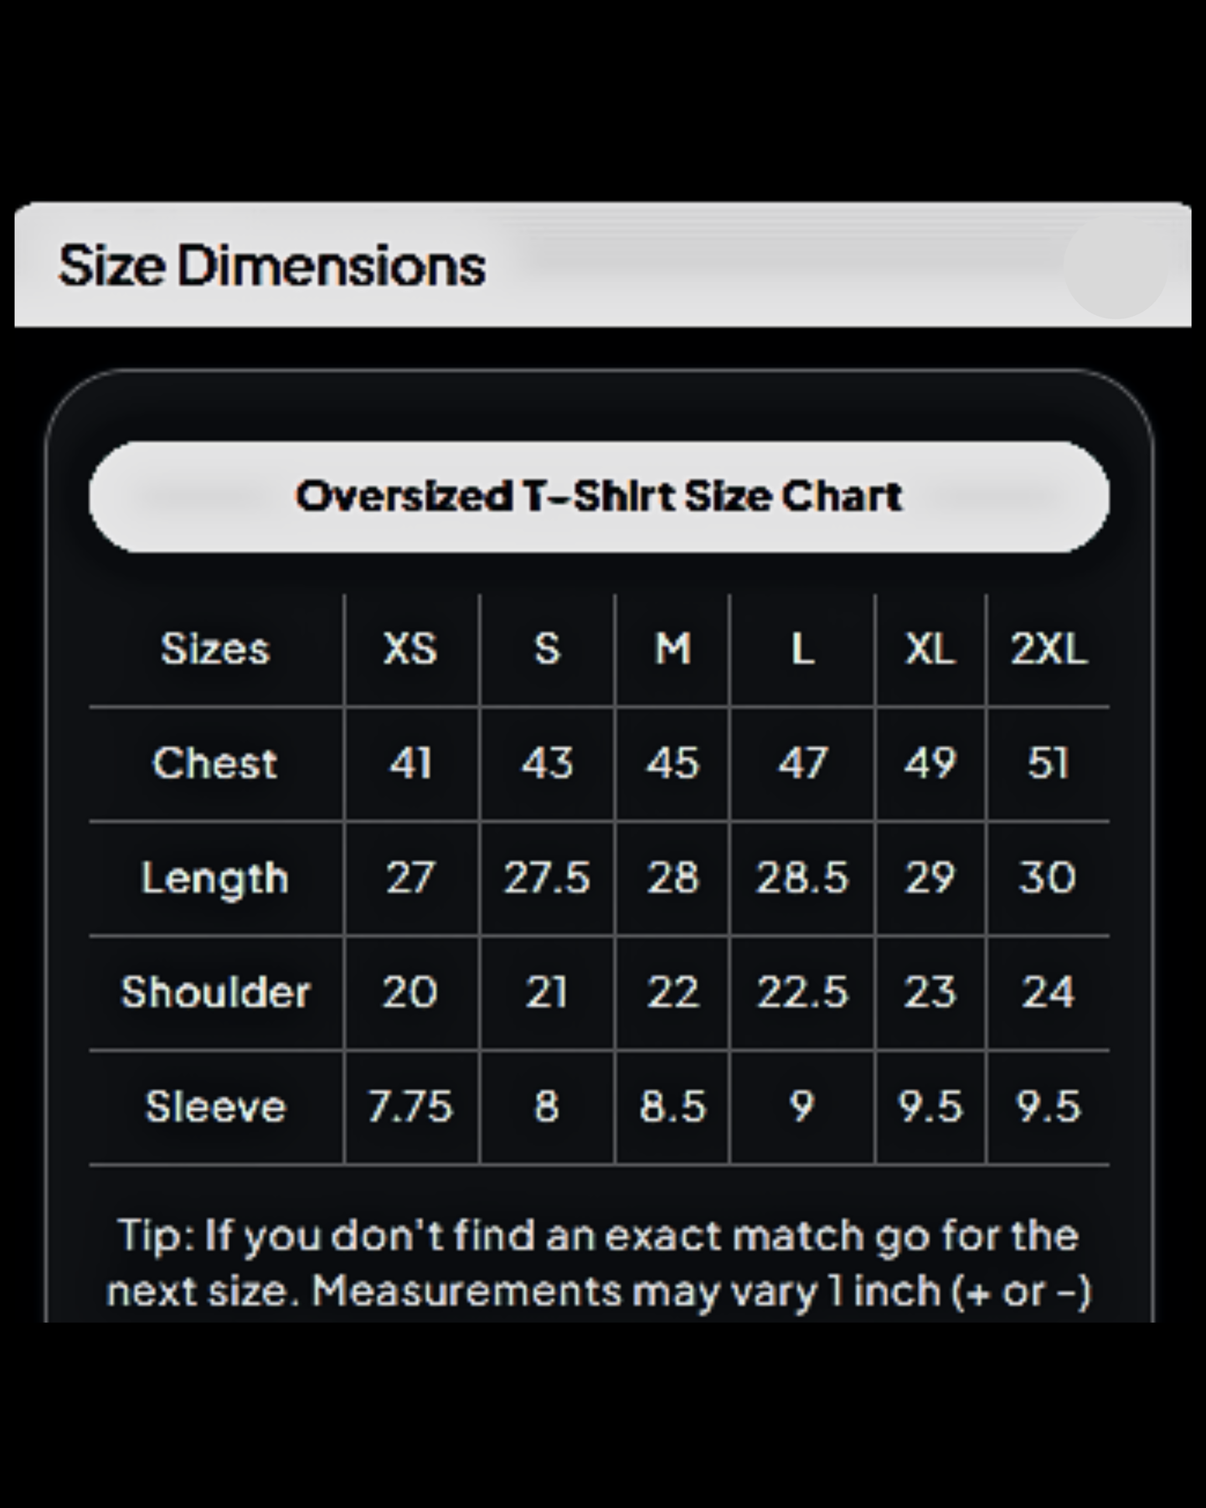Screen dimensions: 1206x1508
Task: Select the M size column header
Action: click(673, 648)
